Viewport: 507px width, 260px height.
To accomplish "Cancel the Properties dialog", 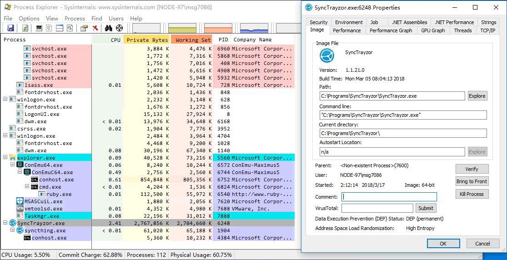I will pyautogui.click(x=482, y=244).
